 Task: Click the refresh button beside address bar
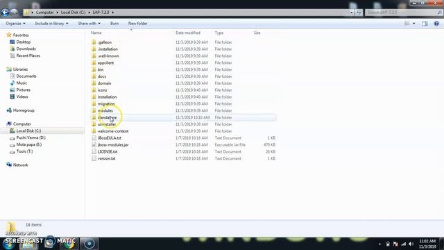point(359,12)
